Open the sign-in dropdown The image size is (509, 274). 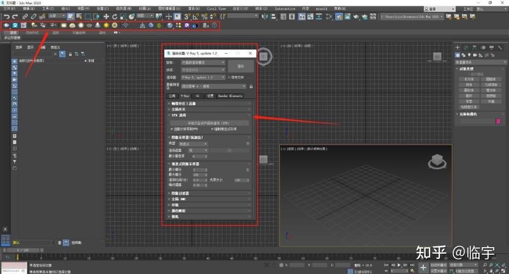pos(439,9)
